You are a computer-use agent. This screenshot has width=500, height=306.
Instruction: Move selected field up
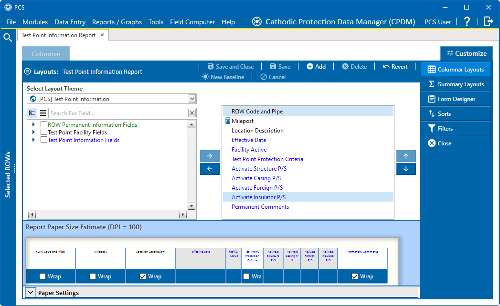tap(406, 156)
